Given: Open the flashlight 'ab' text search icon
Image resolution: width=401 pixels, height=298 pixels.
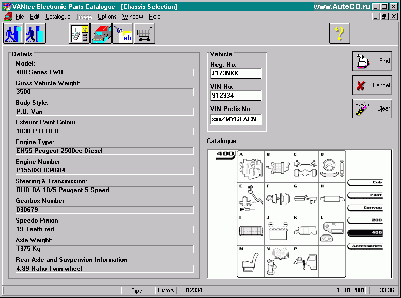Looking at the screenshot, I should tap(123, 34).
